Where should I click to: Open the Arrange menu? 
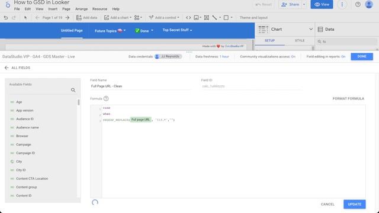click(x=81, y=9)
